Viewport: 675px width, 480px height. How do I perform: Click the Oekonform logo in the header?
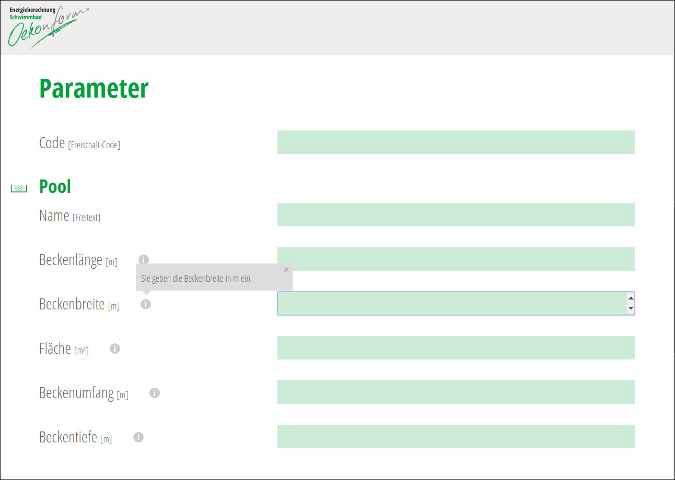tap(48, 27)
